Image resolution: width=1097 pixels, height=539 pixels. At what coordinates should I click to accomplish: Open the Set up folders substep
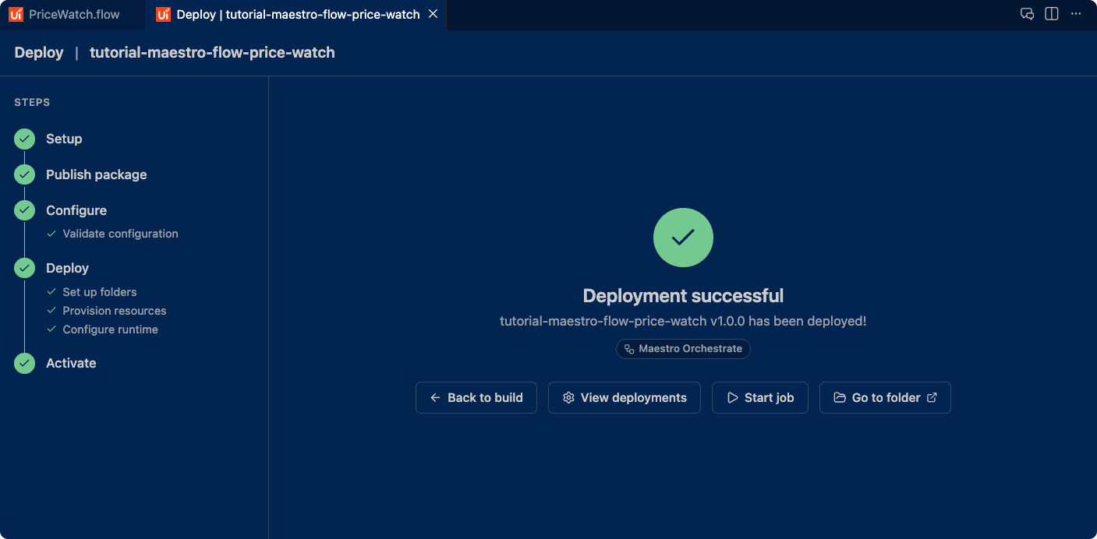pos(100,292)
